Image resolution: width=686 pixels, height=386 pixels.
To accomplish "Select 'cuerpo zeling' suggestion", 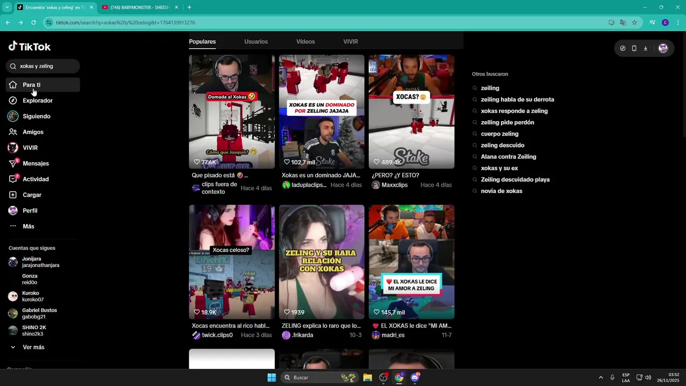I will tap(499, 134).
